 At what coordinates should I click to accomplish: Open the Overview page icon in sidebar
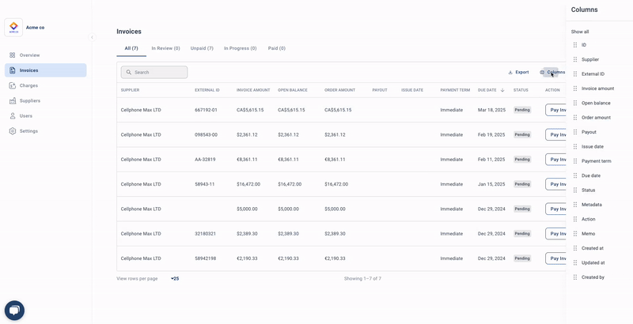click(x=13, y=55)
